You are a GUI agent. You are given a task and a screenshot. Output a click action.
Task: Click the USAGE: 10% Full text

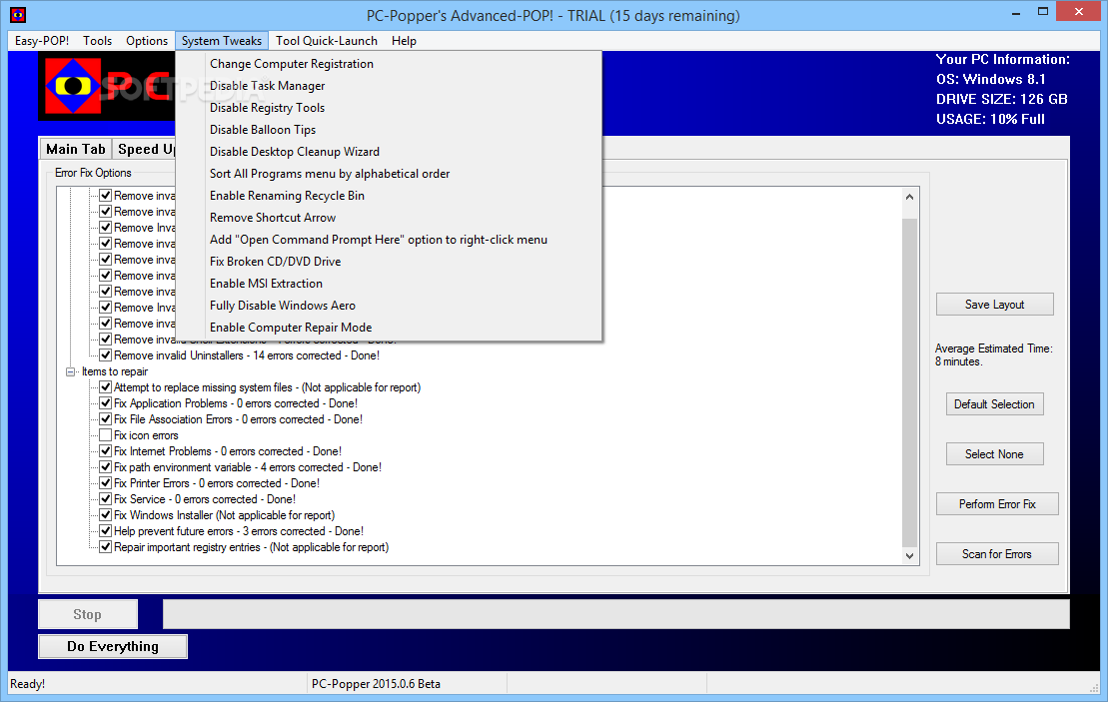point(991,119)
